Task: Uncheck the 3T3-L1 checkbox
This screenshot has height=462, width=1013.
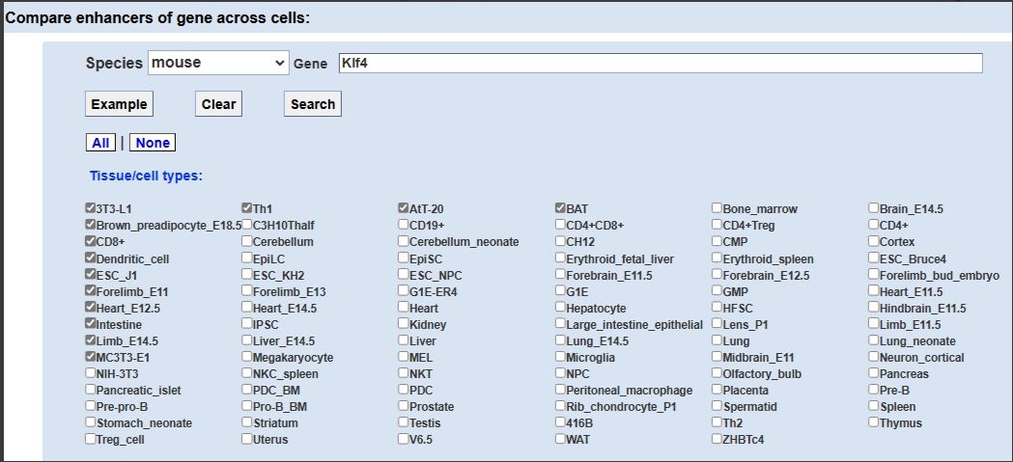Action: (91, 208)
